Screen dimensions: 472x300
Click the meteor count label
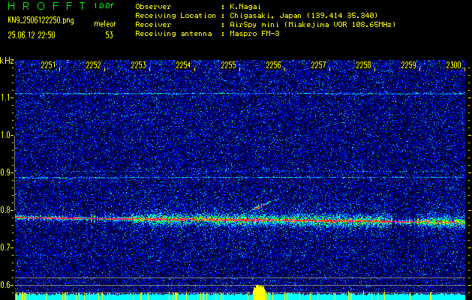click(105, 24)
